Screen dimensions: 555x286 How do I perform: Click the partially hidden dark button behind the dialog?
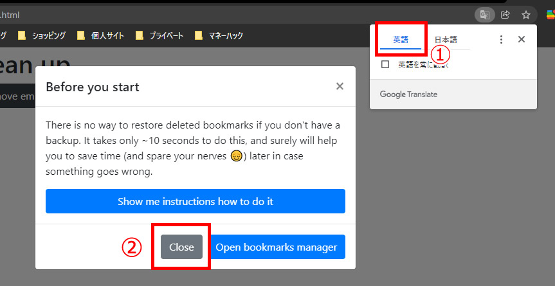pos(16,96)
